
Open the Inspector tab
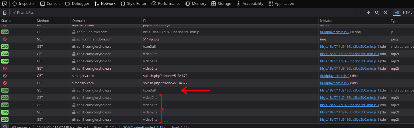[x=24, y=4]
